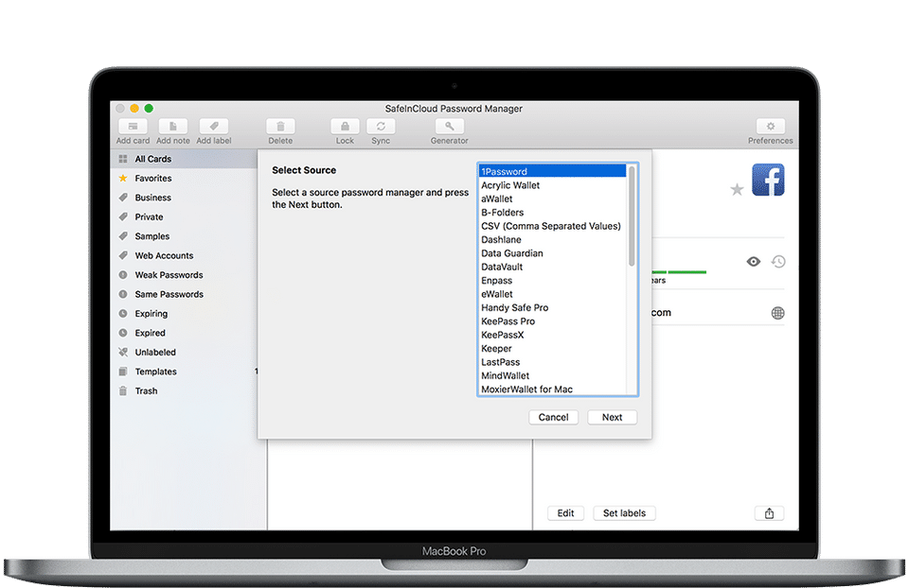Choose KeePass Pro in source list
909x588 pixels.
(x=552, y=321)
